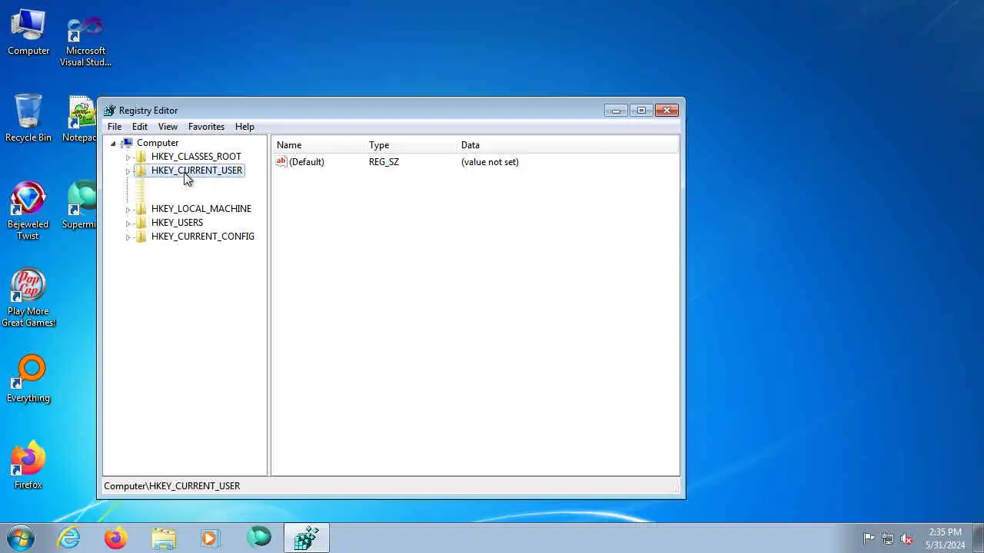Viewport: 984px width, 553px height.
Task: Click HKEY_LOCAL_MACHINE folder icon
Action: 141,209
